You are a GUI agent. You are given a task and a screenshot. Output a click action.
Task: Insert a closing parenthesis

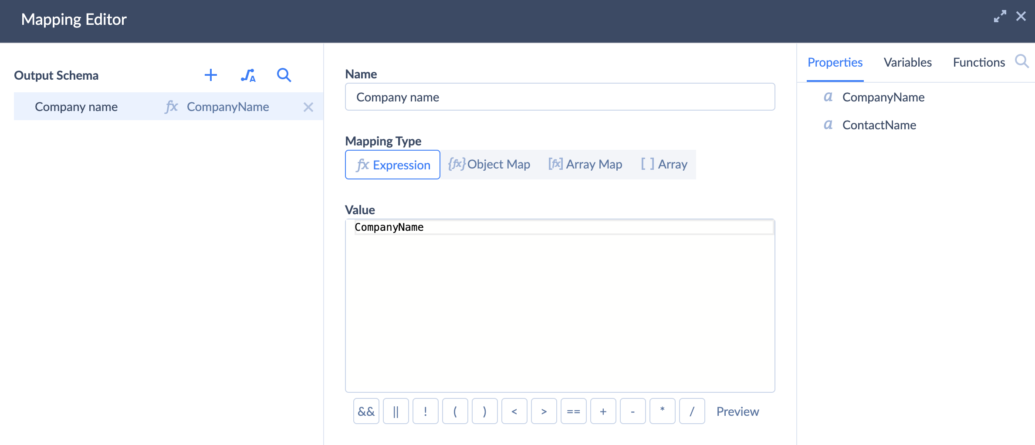485,411
